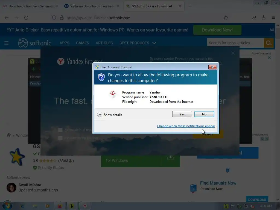The image size is (280, 210).
Task: Click the network tray icon
Action: [246, 206]
